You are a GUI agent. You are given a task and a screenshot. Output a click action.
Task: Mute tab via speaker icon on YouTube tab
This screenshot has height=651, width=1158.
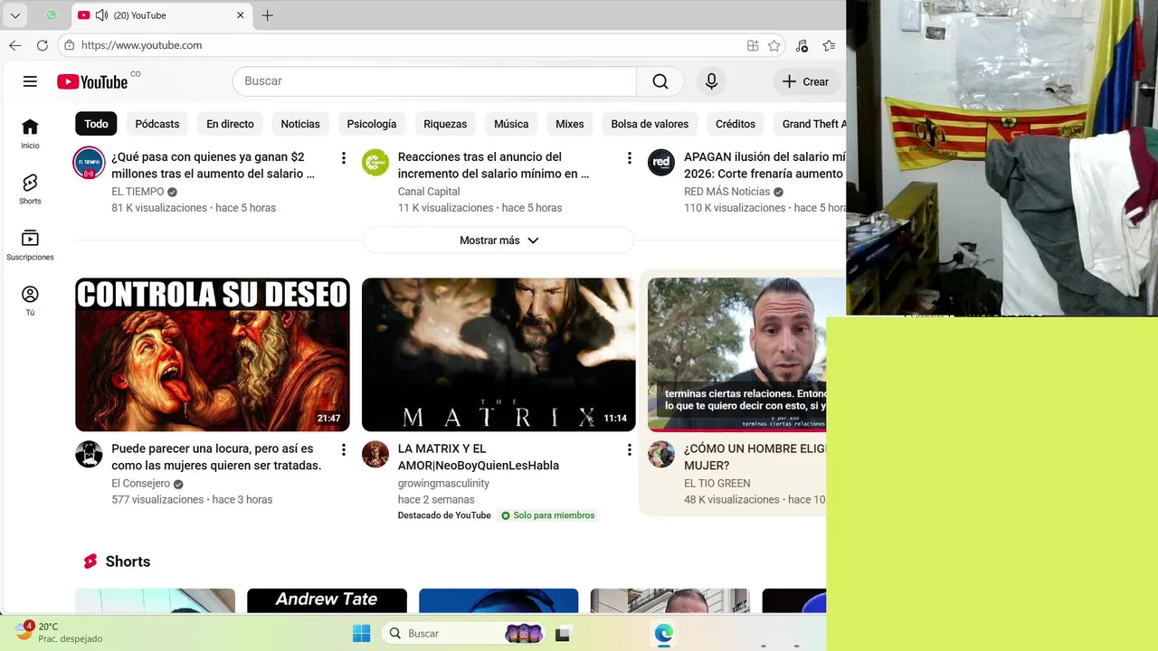pos(101,15)
